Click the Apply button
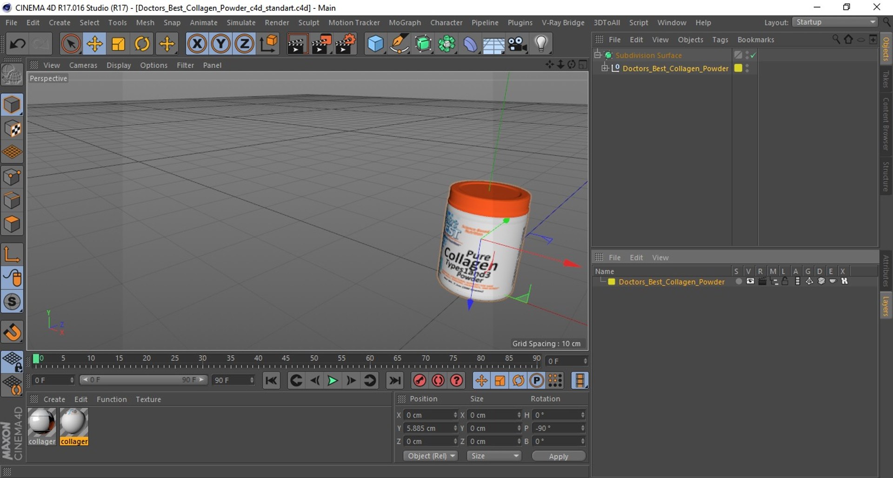 tap(559, 456)
